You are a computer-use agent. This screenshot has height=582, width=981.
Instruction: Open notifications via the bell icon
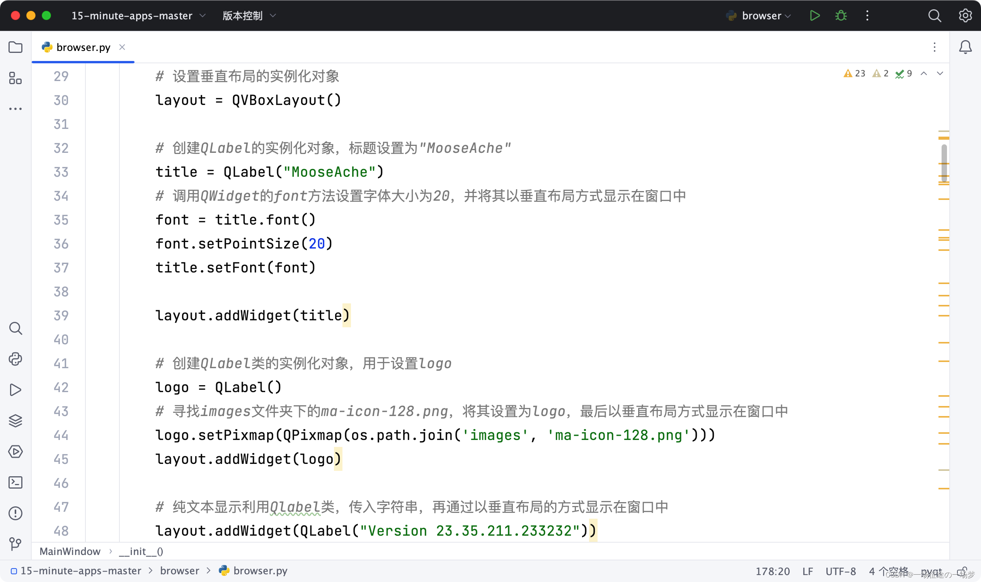tap(965, 47)
